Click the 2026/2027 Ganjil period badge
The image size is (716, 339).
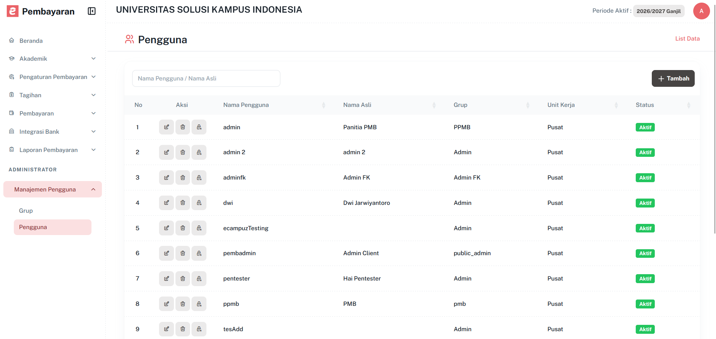659,11
